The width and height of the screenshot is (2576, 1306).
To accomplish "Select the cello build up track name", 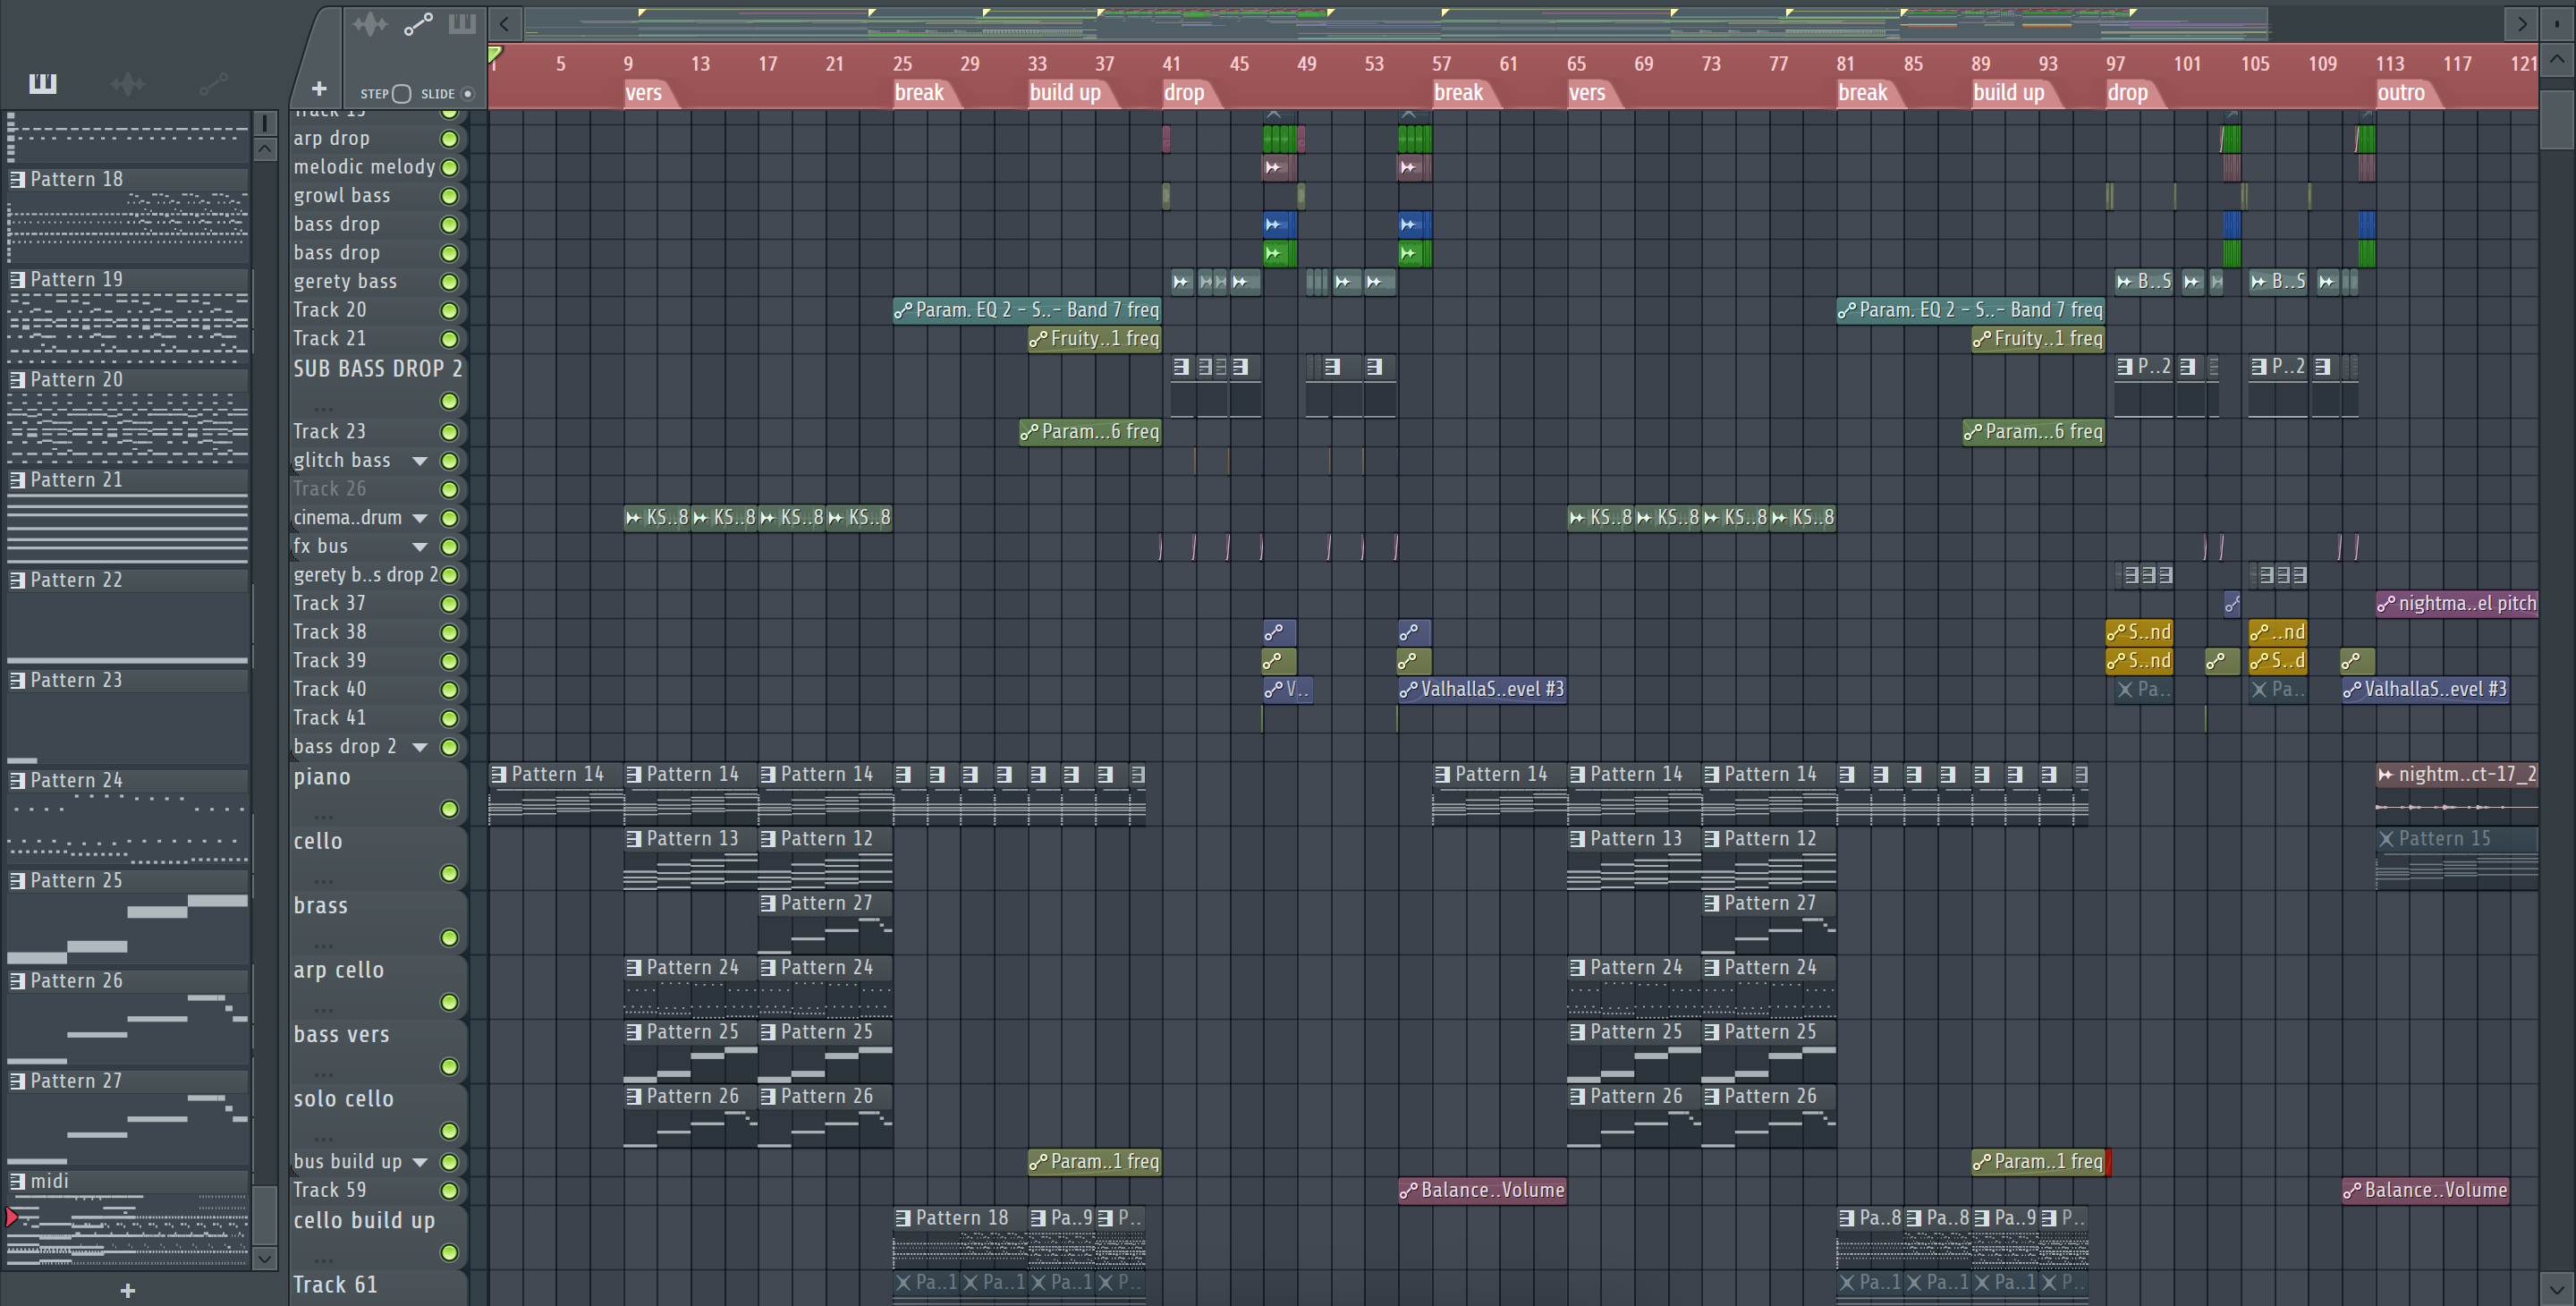I will click(x=364, y=1221).
